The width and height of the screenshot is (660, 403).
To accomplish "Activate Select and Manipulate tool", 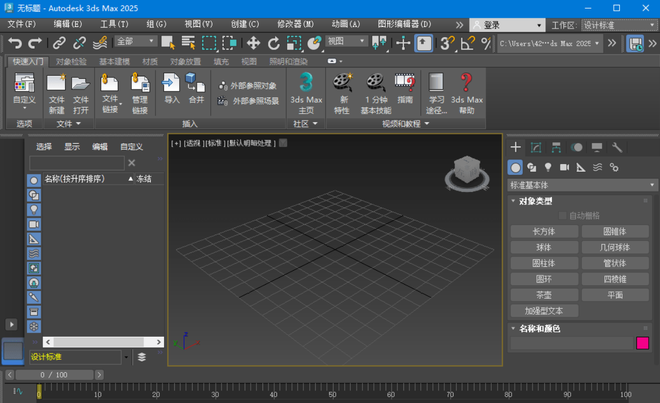I will [403, 43].
